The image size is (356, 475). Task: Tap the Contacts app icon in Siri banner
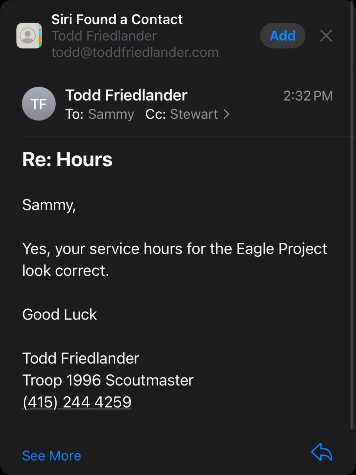pyautogui.click(x=29, y=36)
